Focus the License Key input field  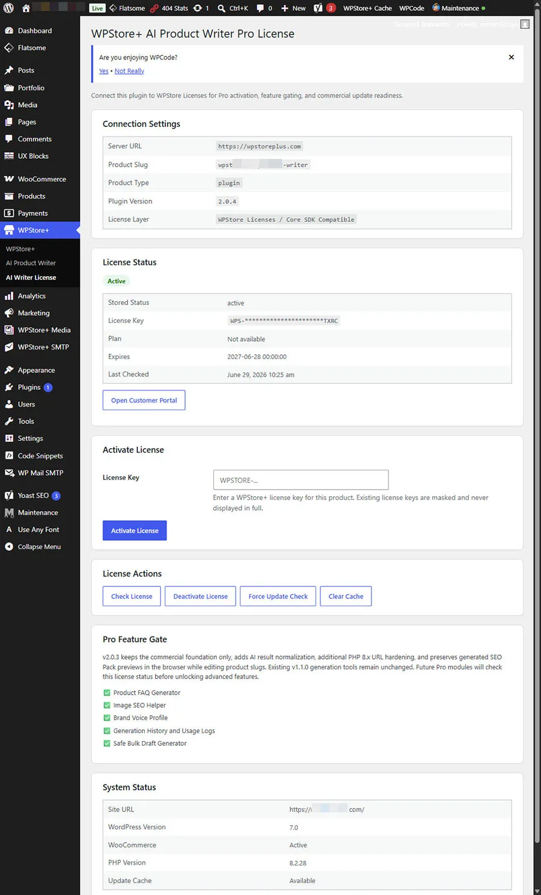[301, 480]
